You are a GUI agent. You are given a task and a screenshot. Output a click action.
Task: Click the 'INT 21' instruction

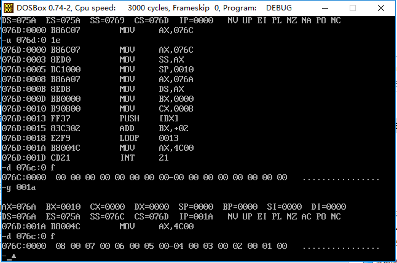[x=144, y=158]
